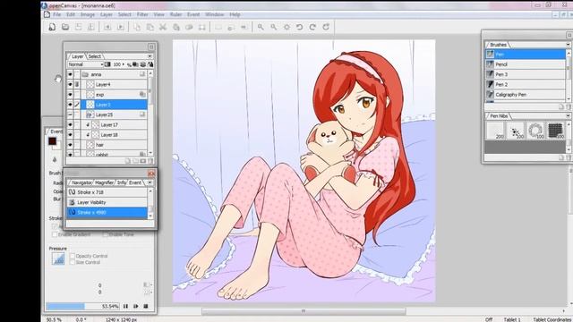Viewport: 573px width, 322px height.
Task: Select the Layer Visibility event entry
Action: pos(107,202)
